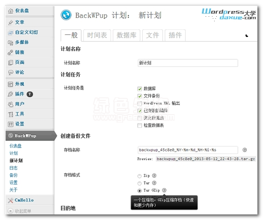Click the plug icon beside 插件
Screen dimensions: 263x220
coord(11,94)
